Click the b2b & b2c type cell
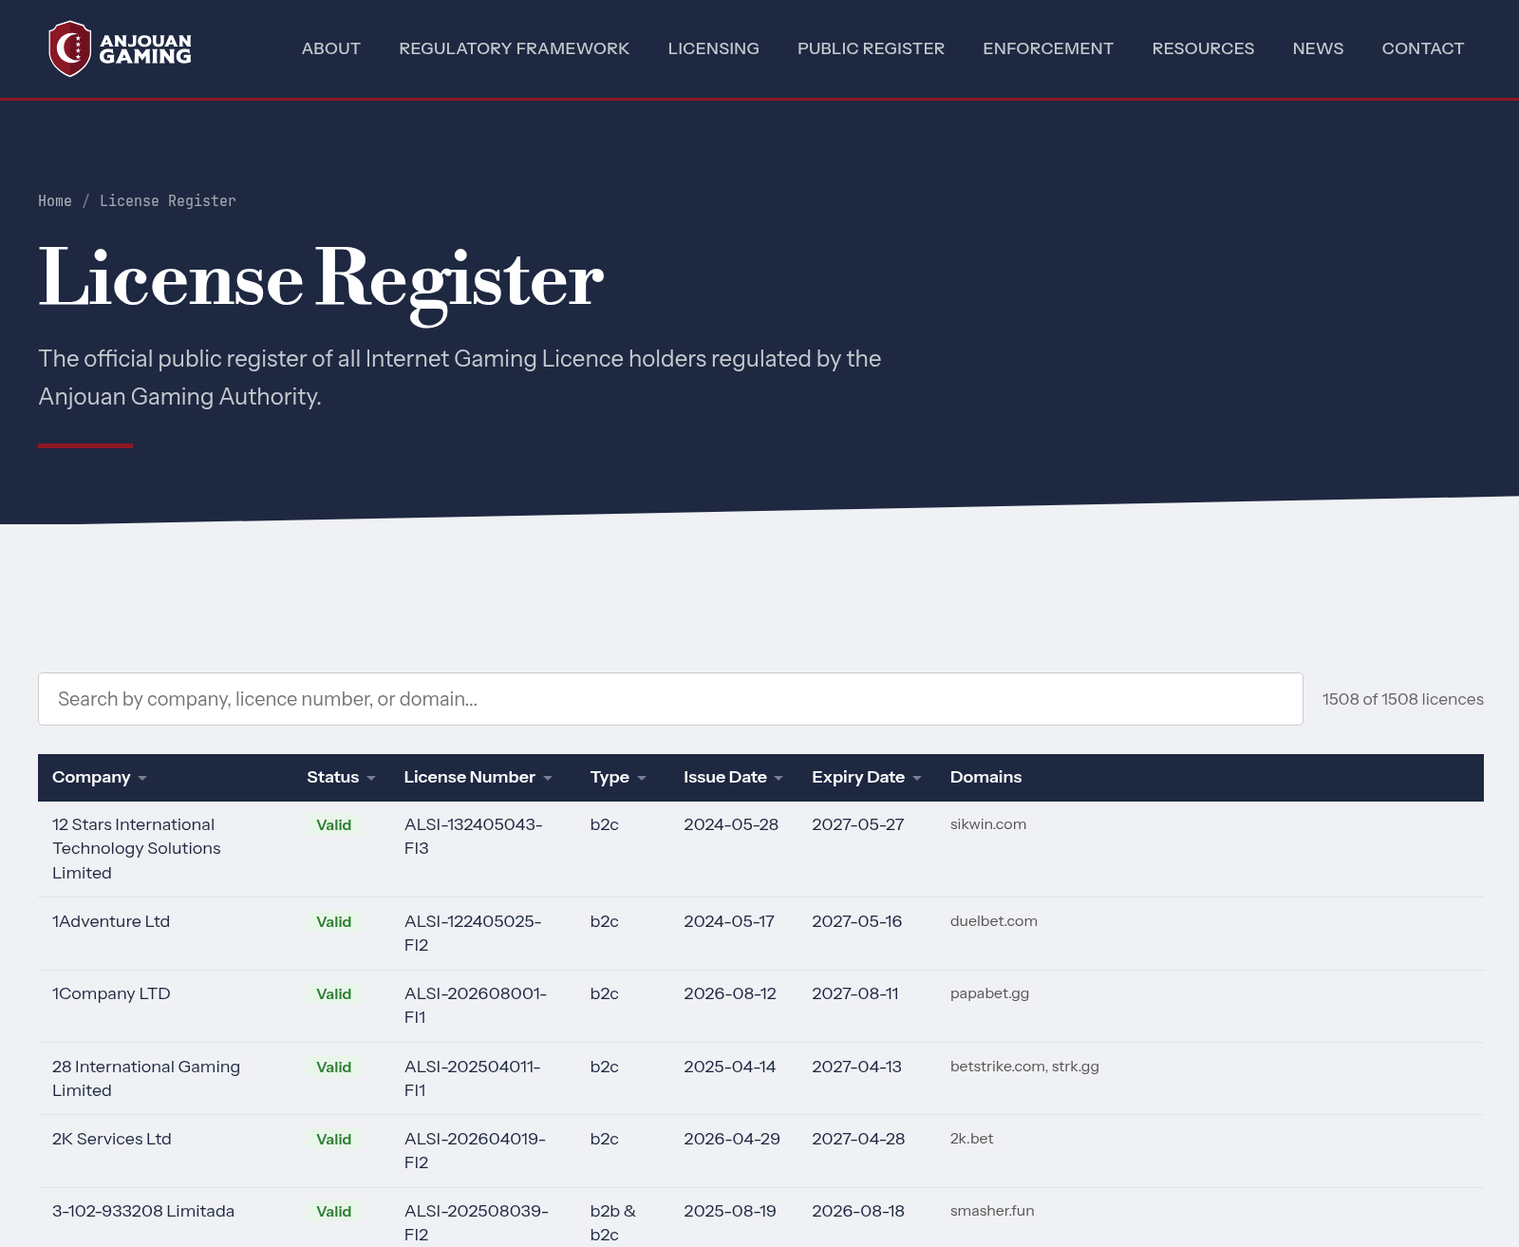 tap(613, 1223)
